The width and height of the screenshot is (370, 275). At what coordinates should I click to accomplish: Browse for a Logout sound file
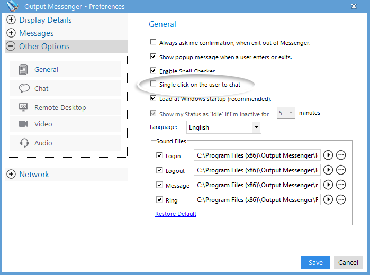tap(341, 170)
